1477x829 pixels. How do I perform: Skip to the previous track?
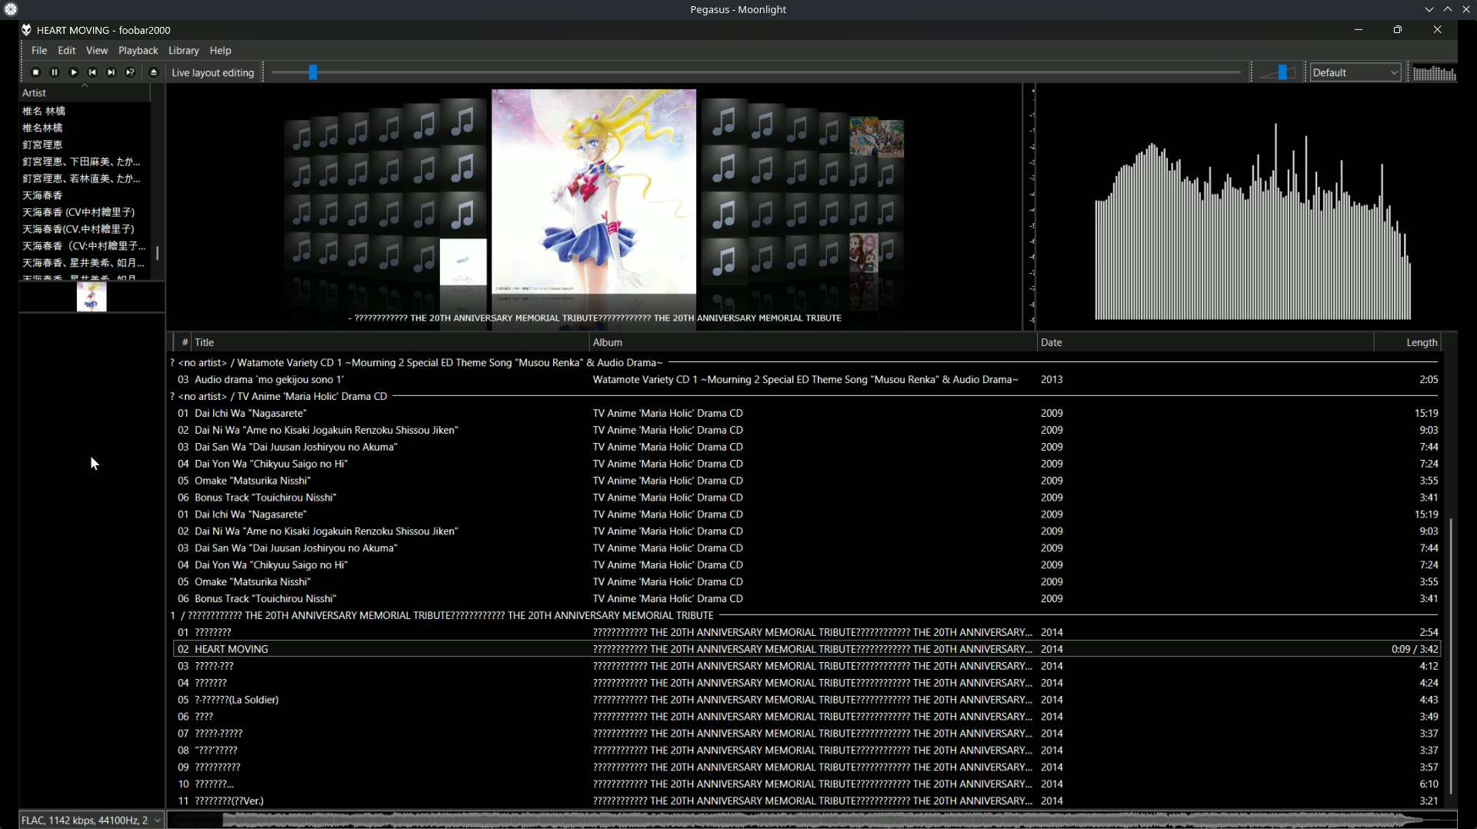(92, 72)
